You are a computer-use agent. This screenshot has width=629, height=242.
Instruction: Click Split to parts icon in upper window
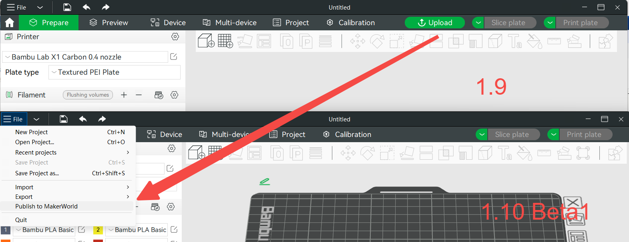pos(305,41)
